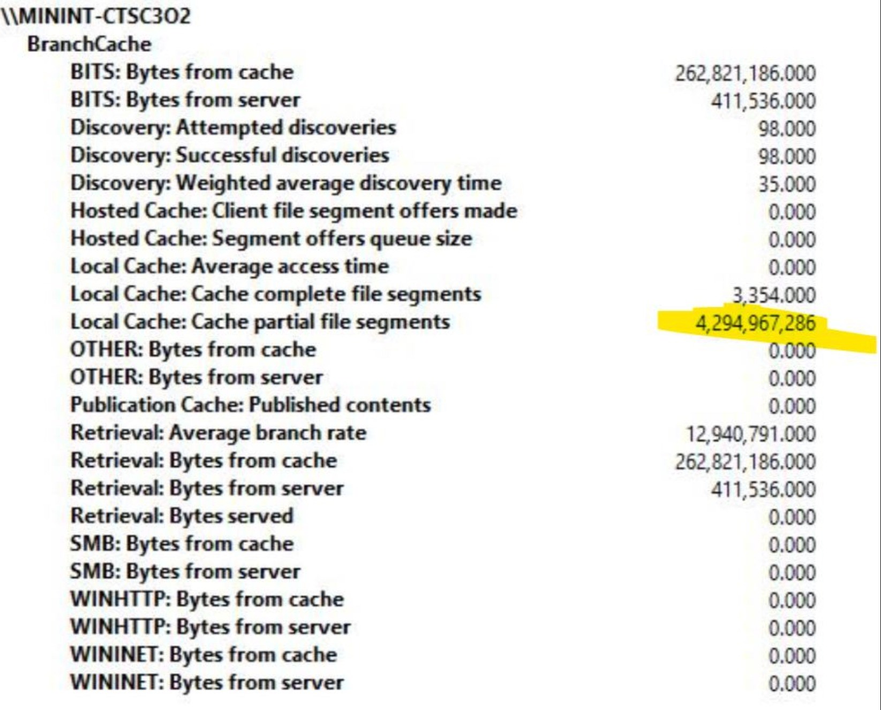Click value 262,821,186.000 in BITS cache row
Image resolution: width=881 pixels, height=710 pixels.
coord(746,74)
